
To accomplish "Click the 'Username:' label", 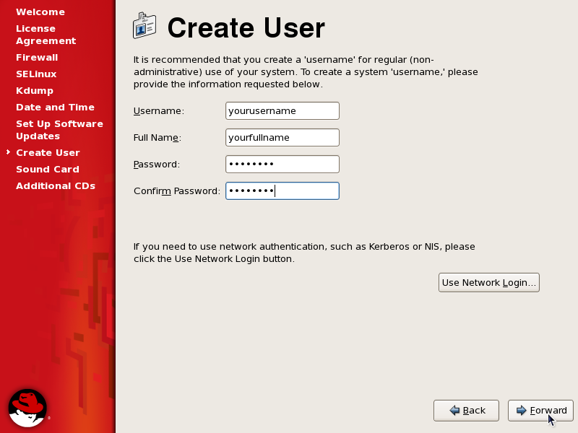I will 158,111.
